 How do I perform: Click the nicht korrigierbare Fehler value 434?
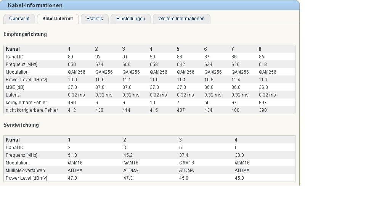208,110
